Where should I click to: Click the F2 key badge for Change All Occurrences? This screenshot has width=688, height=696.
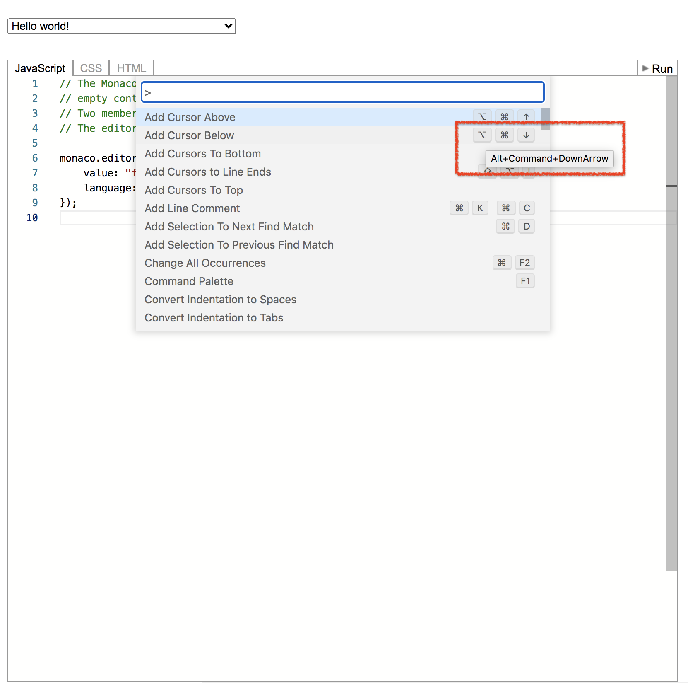click(524, 263)
